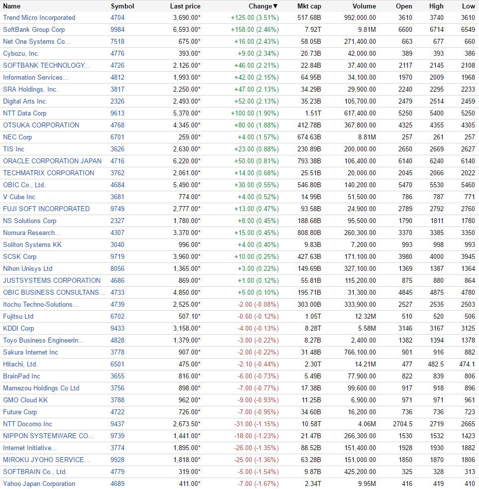Open Itochu Techno-Solutions link
Screen dimensions: 479x489
pyautogui.click(x=40, y=304)
